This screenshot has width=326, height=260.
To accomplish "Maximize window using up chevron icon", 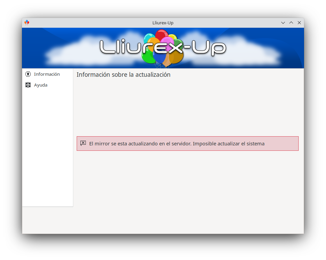I will pos(291,23).
